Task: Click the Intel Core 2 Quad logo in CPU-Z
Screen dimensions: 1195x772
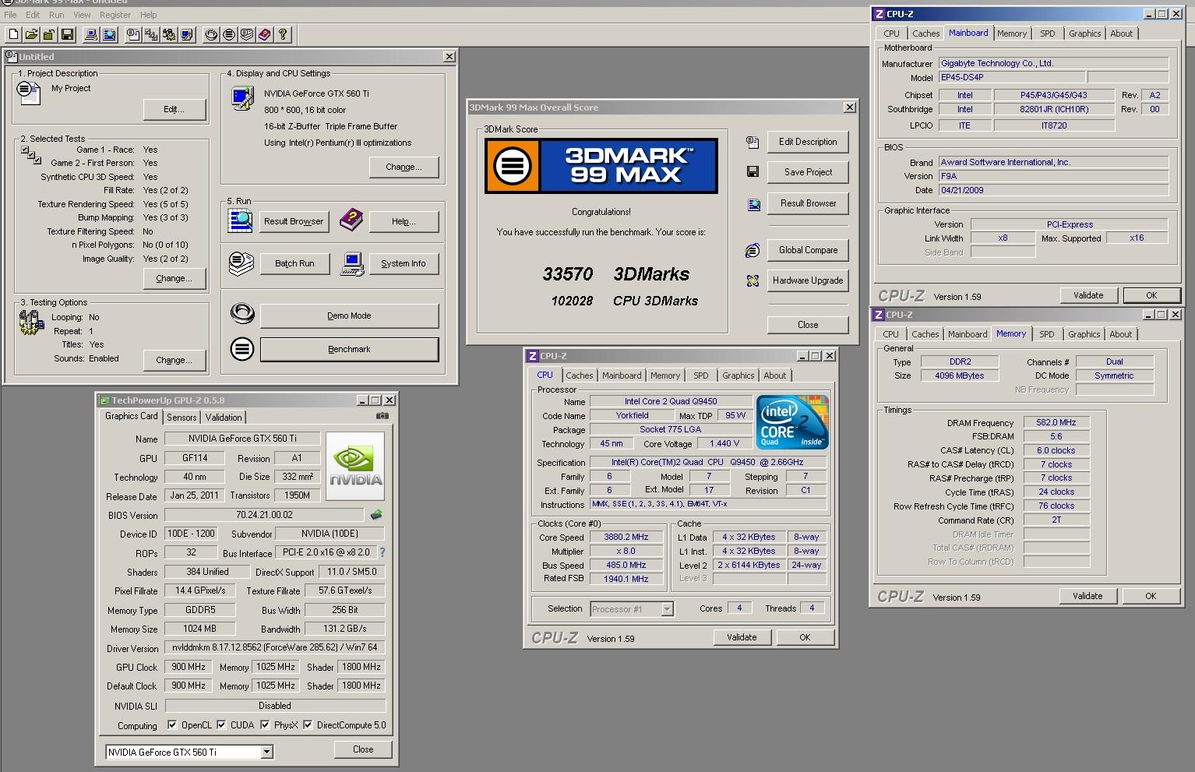Action: 792,422
